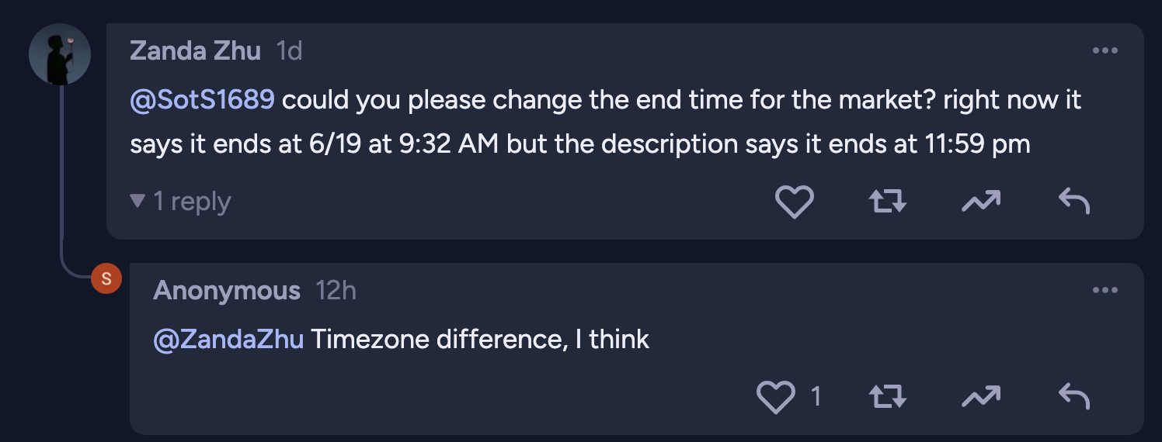Click the 1d timestamp on first comment
Image resolution: width=1162 pixels, height=442 pixels.
(x=289, y=51)
